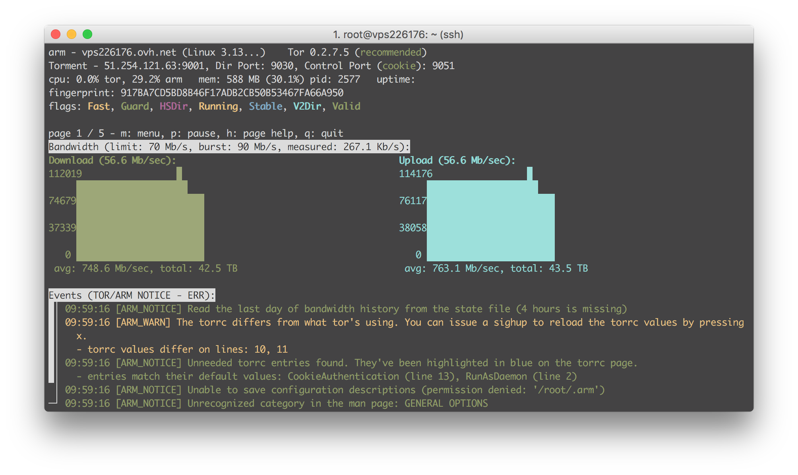The height and width of the screenshot is (475, 798).
Task: Click the download axis value '112019'
Action: pos(65,174)
